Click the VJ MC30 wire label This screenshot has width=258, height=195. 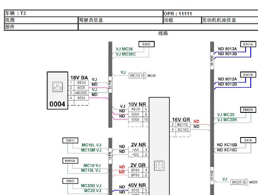pos(124,49)
